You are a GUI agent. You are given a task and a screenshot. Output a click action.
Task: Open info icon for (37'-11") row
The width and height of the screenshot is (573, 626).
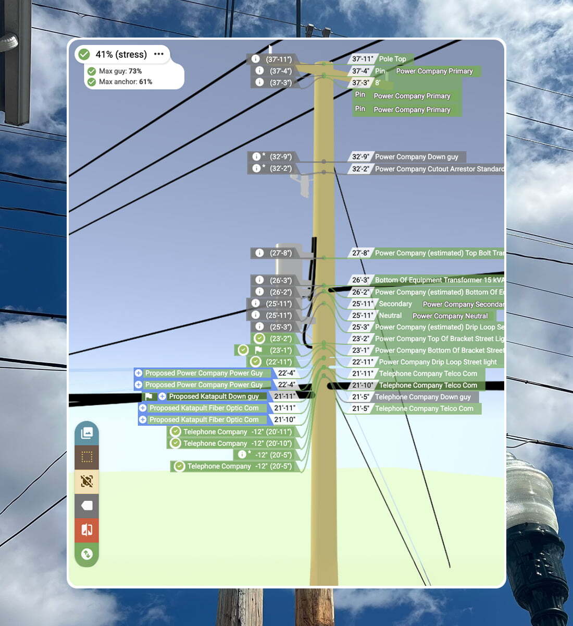(255, 59)
